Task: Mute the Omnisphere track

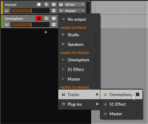Action: (54, 19)
